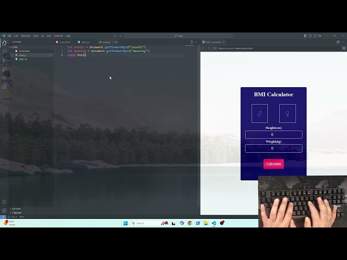The height and width of the screenshot is (260, 347).
Task: Open the File menu
Action: tap(9, 36)
